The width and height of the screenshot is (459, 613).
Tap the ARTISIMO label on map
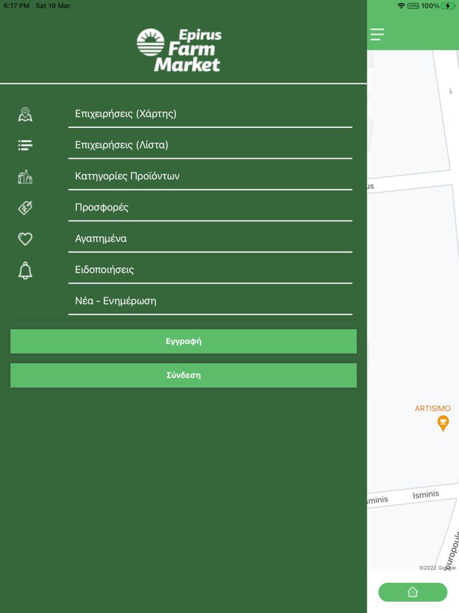tap(432, 408)
